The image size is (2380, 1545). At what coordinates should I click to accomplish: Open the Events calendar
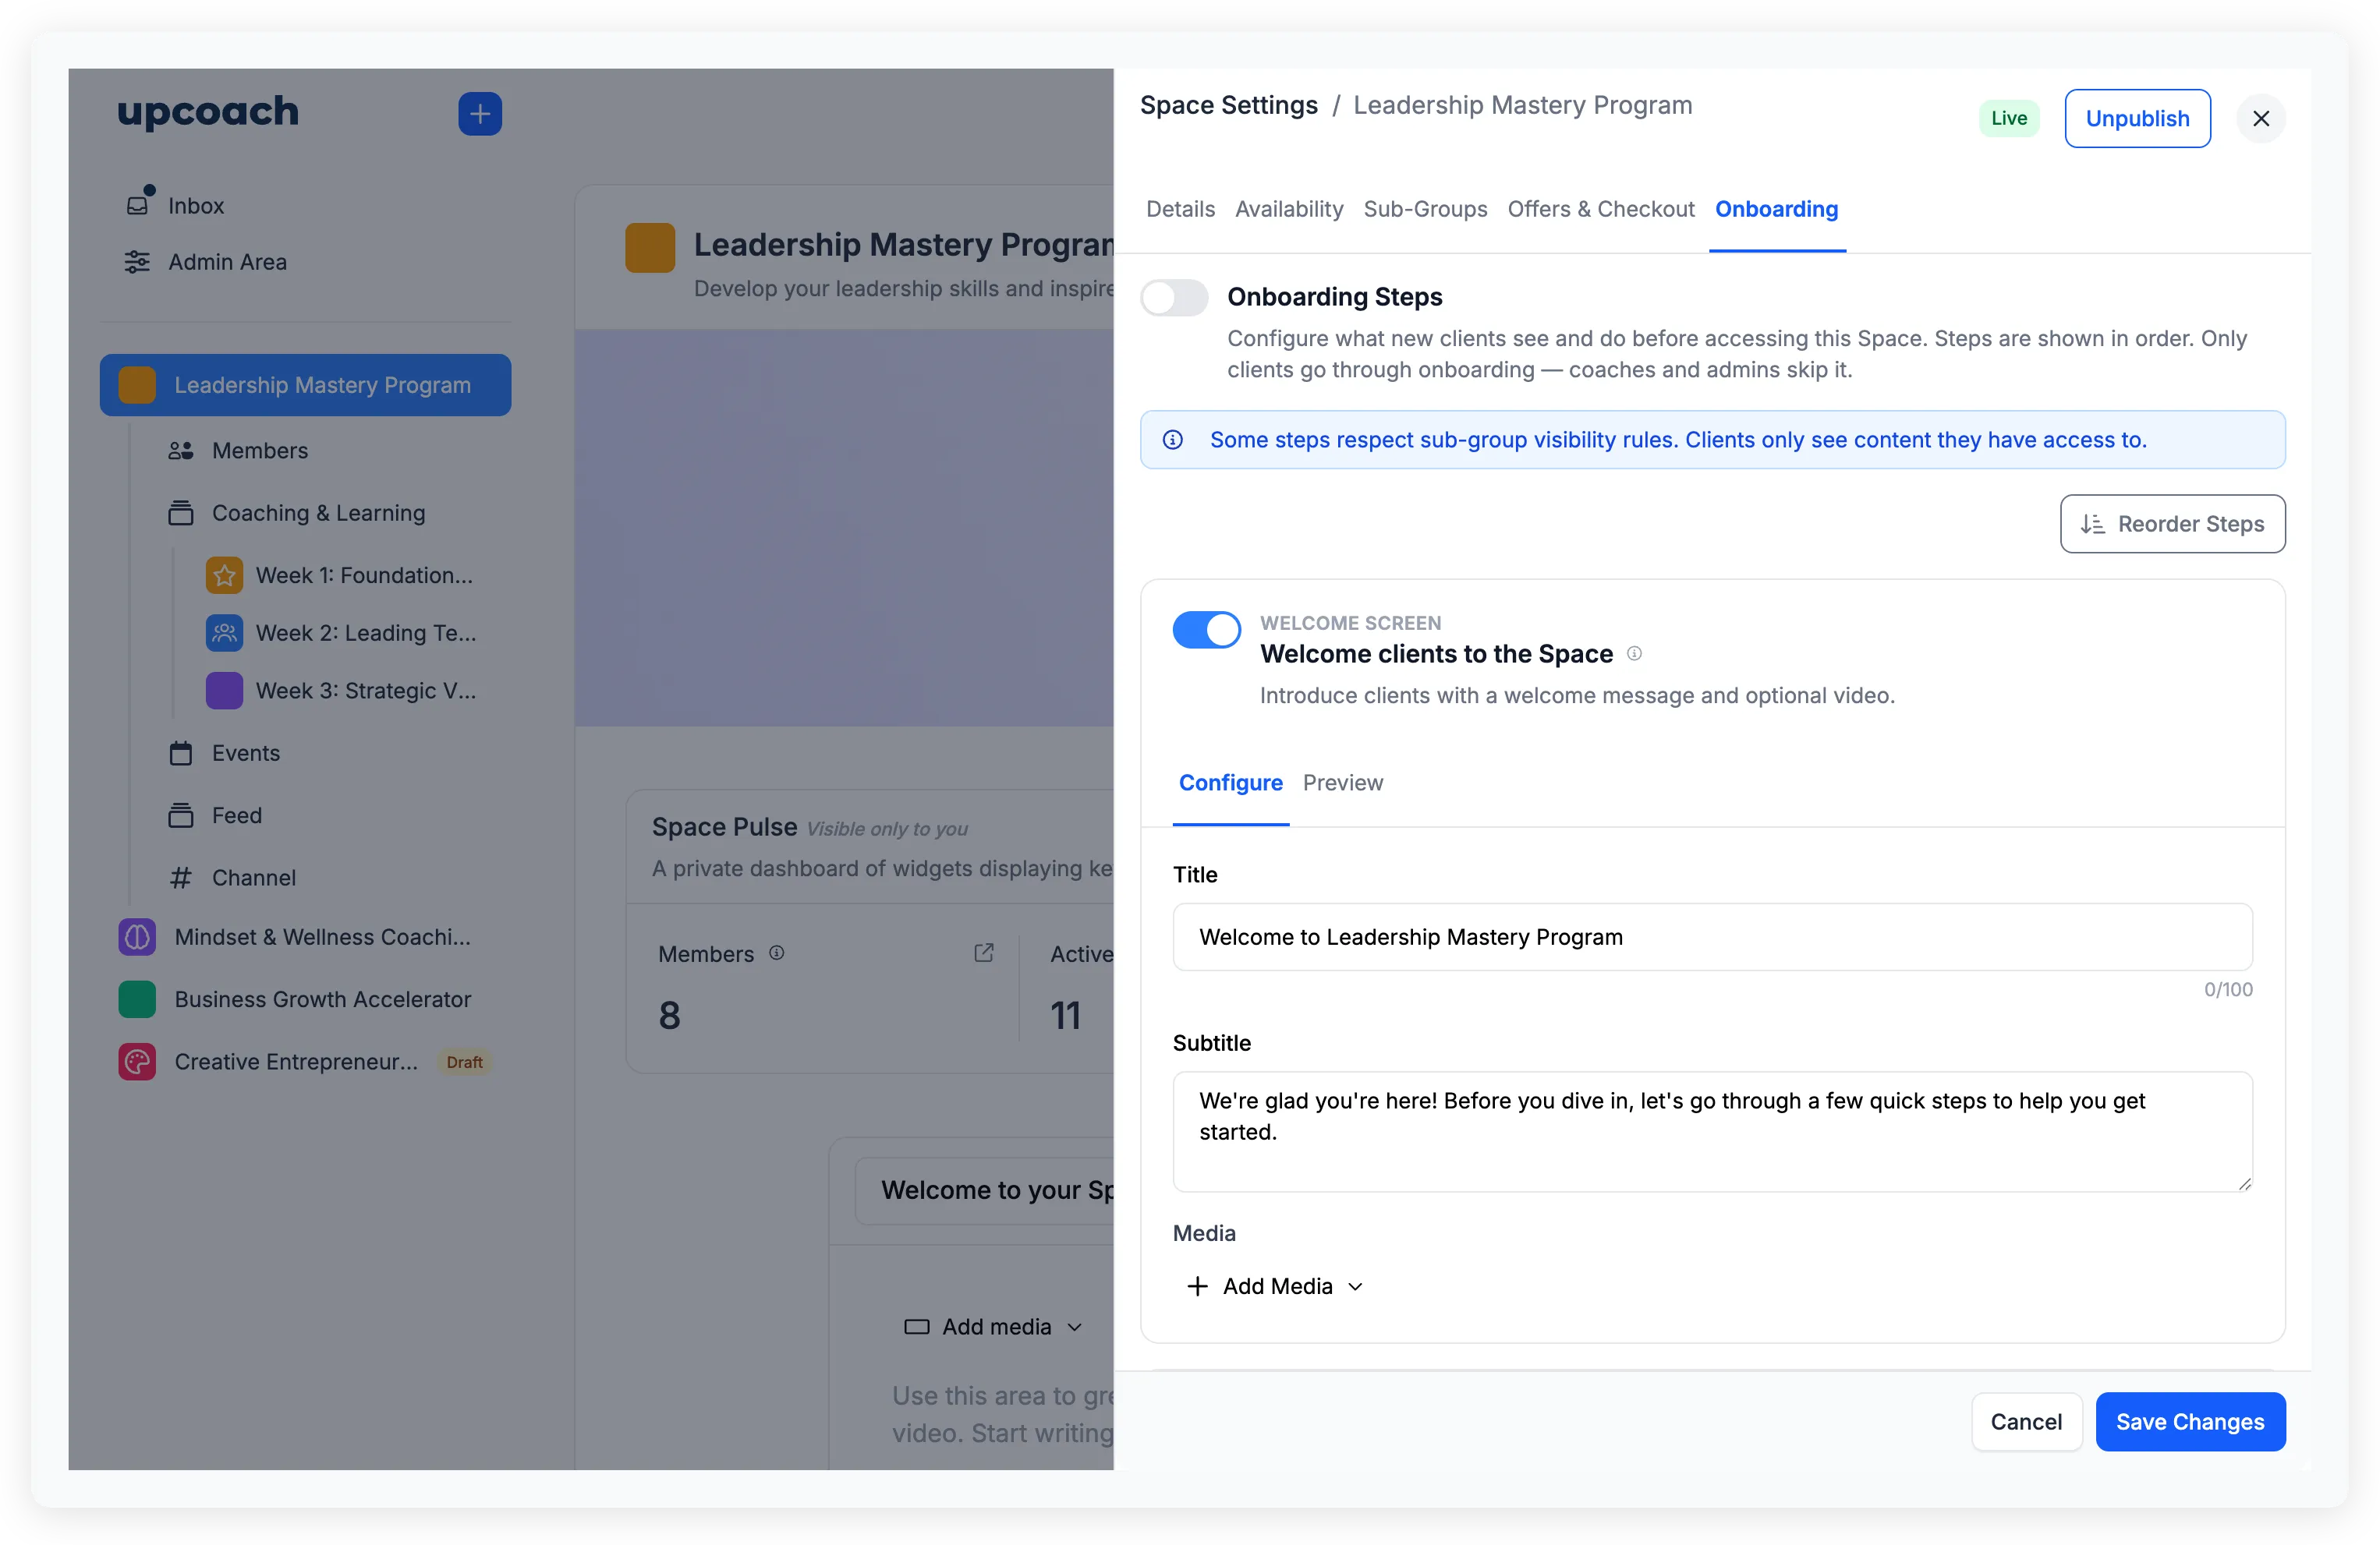[245, 752]
